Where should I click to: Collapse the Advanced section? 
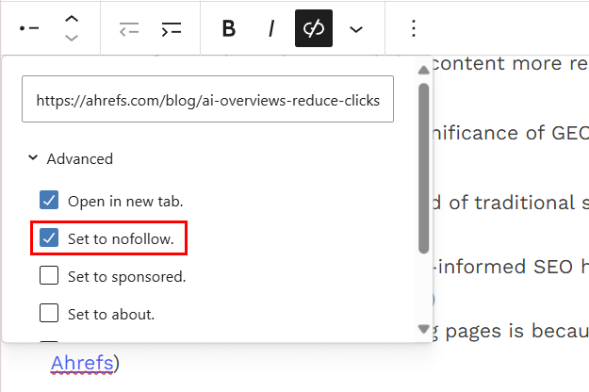[71, 159]
